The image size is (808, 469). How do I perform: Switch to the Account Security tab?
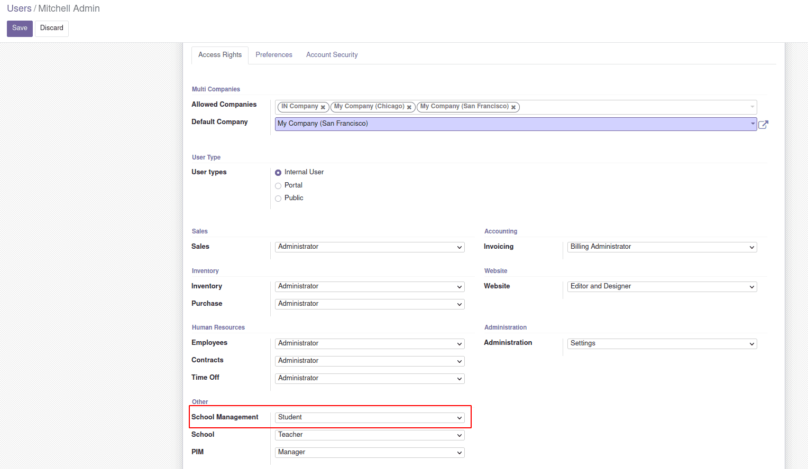[x=332, y=55]
